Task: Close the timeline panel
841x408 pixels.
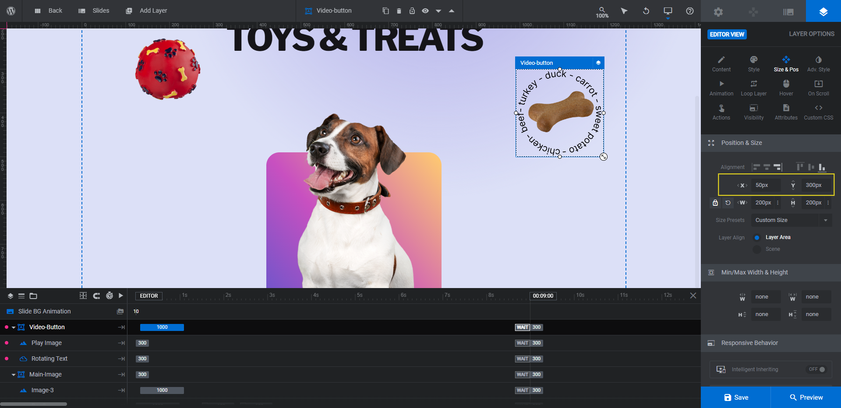Action: tap(693, 295)
